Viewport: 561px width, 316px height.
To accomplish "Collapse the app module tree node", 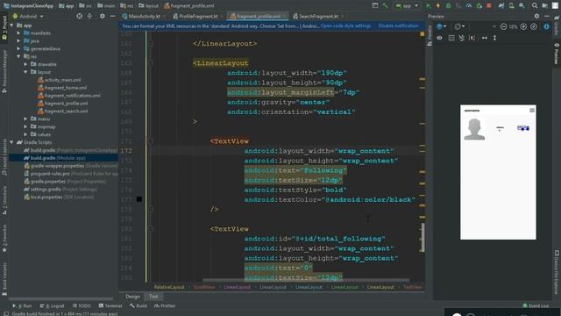I will click(x=11, y=25).
